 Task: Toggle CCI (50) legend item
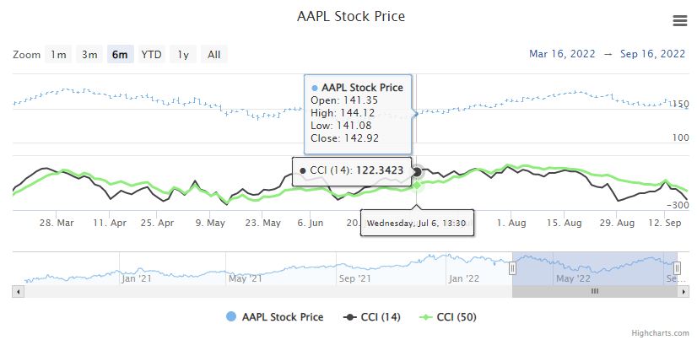(x=455, y=317)
